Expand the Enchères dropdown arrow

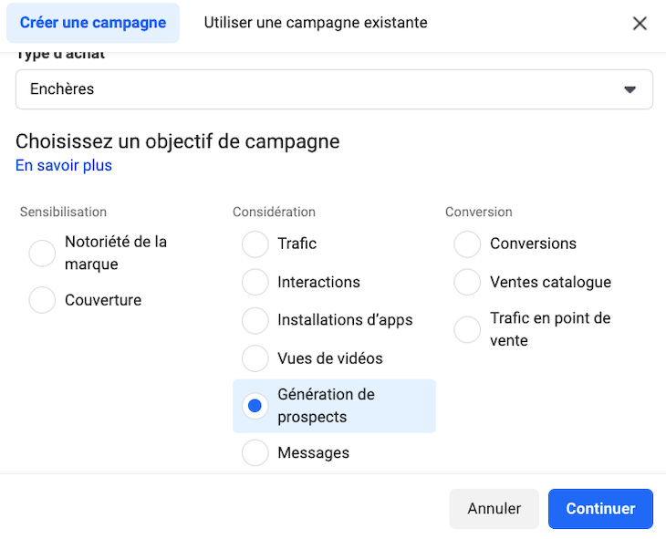pyautogui.click(x=629, y=89)
